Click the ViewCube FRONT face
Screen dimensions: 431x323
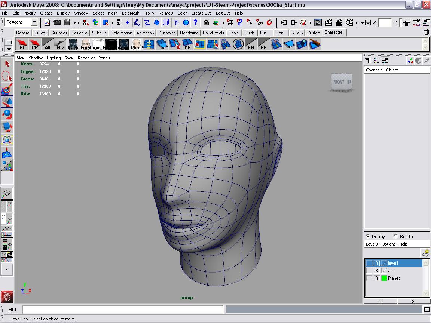coord(339,82)
